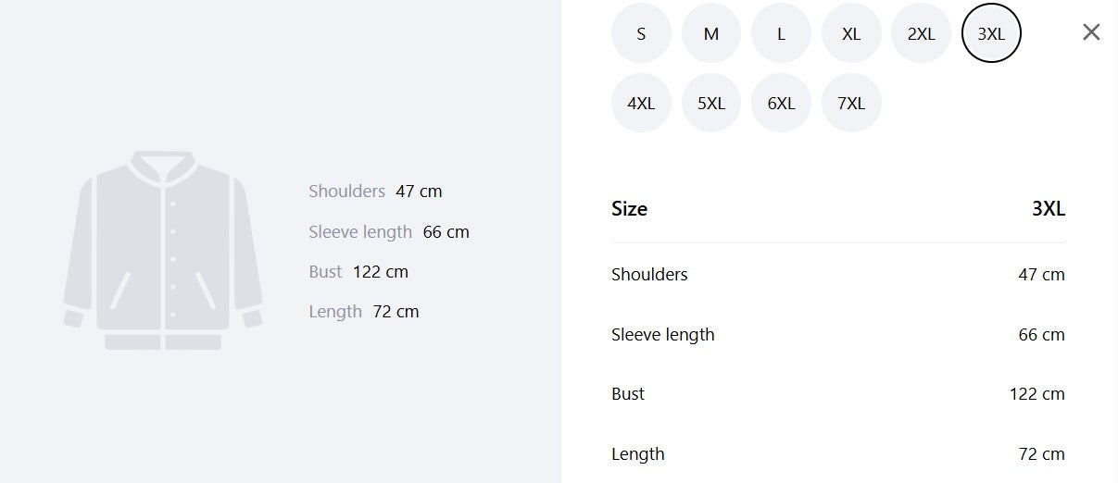The image size is (1118, 483).
Task: Click the Bust row in size table
Action: (x=838, y=393)
